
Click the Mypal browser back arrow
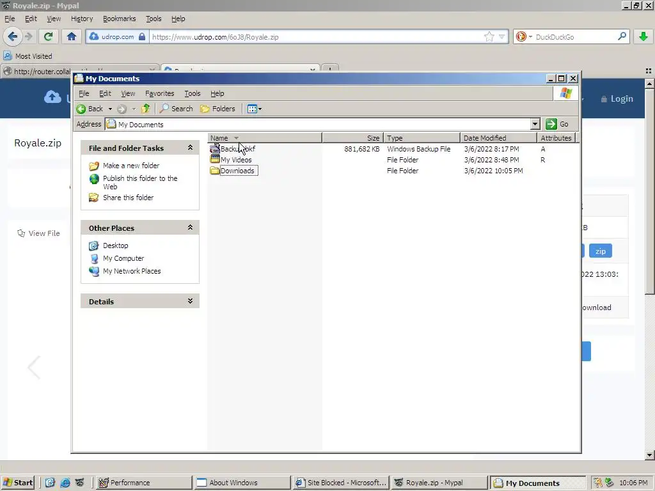coord(13,36)
